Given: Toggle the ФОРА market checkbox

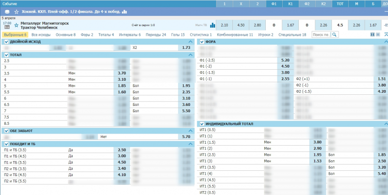Looking at the screenshot, I should 202,42.
